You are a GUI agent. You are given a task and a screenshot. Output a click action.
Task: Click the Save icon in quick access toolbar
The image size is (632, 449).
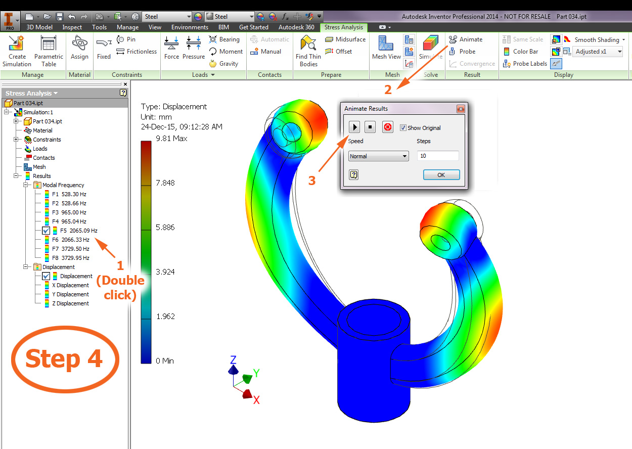59,17
